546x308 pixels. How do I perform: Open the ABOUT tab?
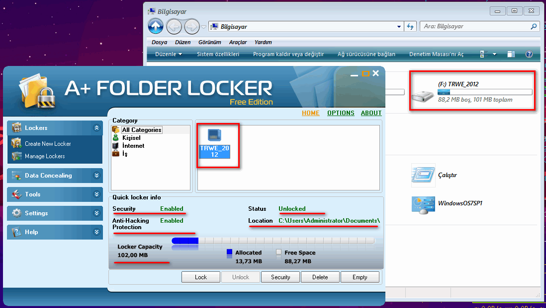click(x=371, y=113)
